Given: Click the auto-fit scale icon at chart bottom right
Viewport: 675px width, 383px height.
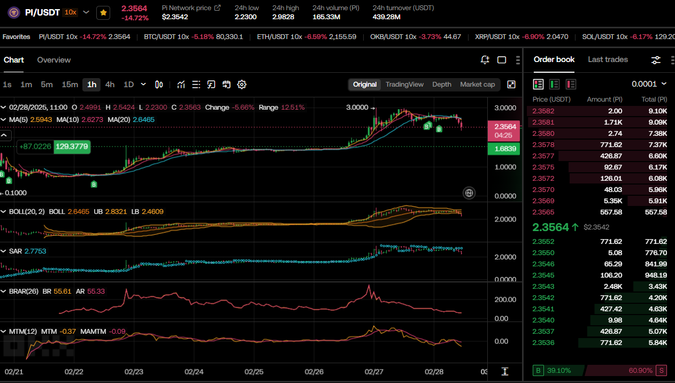Looking at the screenshot, I should [504, 371].
